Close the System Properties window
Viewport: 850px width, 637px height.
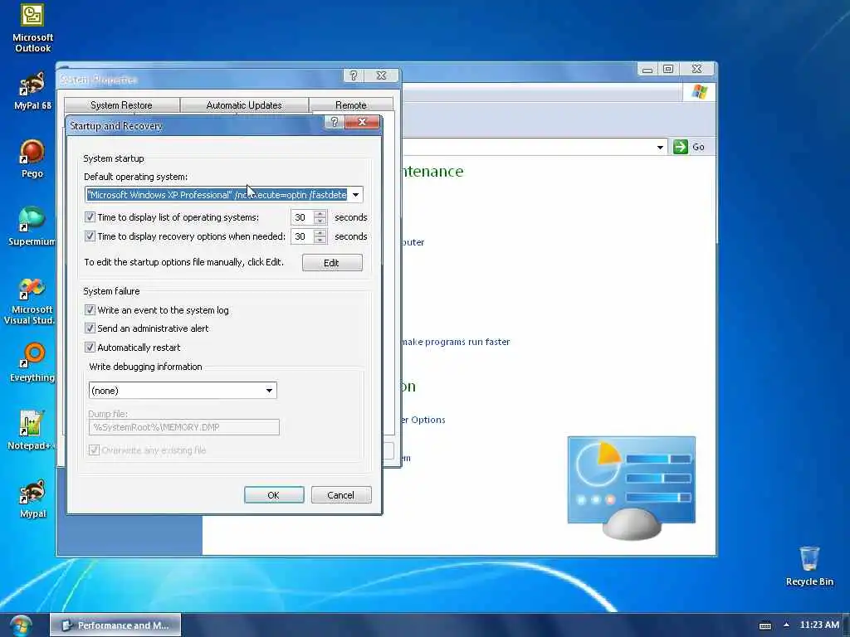click(381, 75)
